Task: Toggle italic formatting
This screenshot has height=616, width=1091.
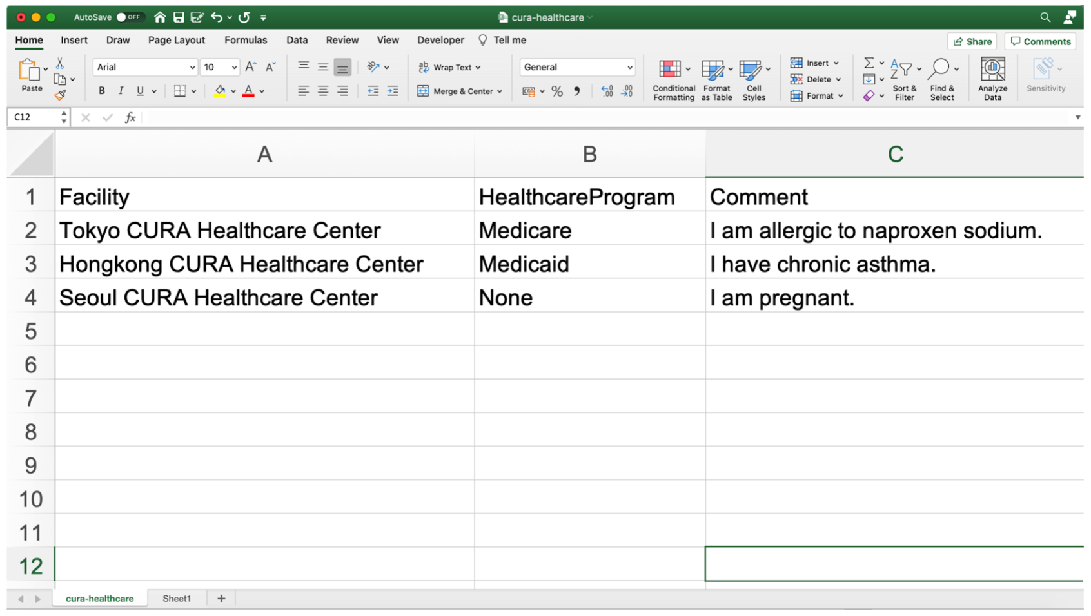Action: pyautogui.click(x=121, y=91)
